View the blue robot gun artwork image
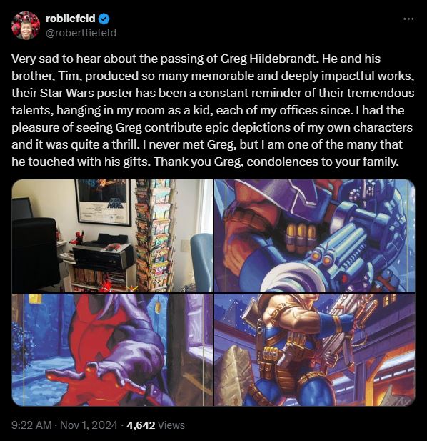427x441 pixels. point(315,236)
